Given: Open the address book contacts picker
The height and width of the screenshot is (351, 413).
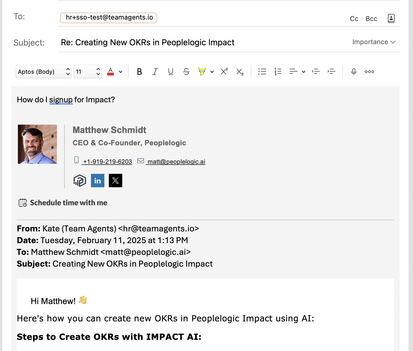Looking at the screenshot, I should click(391, 18).
